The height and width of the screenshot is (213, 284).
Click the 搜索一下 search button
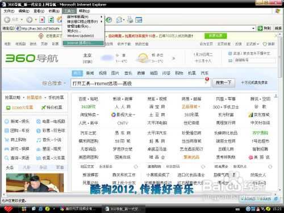click(224, 83)
